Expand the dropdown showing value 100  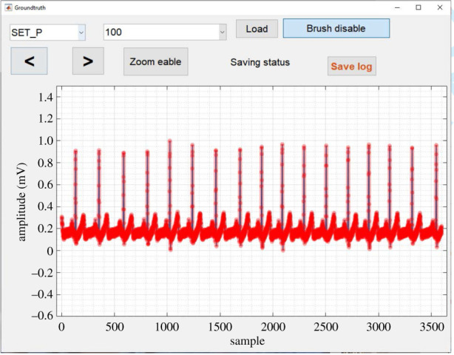tap(165, 33)
